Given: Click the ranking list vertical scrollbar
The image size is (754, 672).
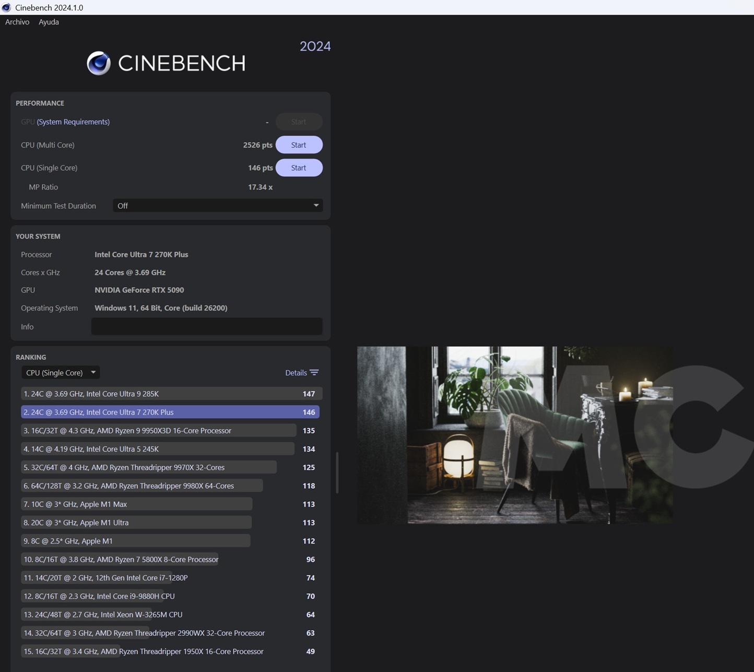Looking at the screenshot, I should [337, 473].
